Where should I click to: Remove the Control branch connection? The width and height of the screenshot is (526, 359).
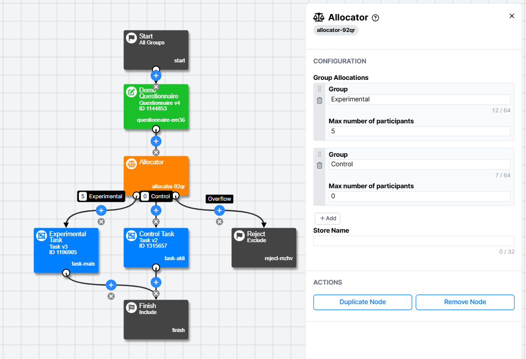156,222
